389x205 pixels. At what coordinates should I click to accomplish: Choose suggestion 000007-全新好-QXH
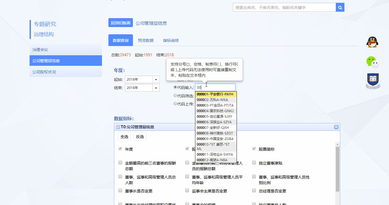[x=216, y=128]
